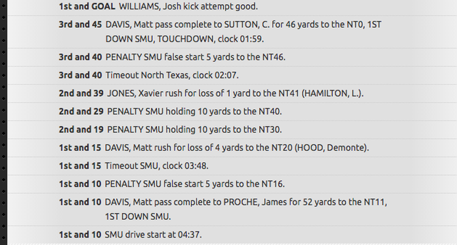This screenshot has width=457, height=245.
Task: Select SMU drive start at 04:37 entry
Action: pyautogui.click(x=153, y=235)
